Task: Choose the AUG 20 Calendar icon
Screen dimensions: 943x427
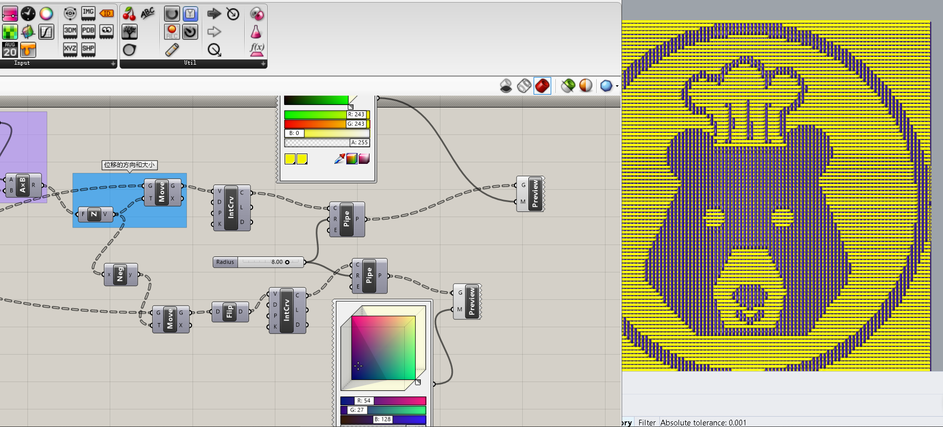Action: click(x=10, y=50)
